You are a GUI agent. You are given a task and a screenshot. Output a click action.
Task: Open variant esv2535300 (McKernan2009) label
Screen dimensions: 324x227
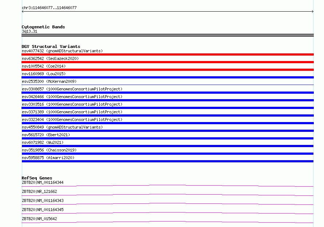49,81
